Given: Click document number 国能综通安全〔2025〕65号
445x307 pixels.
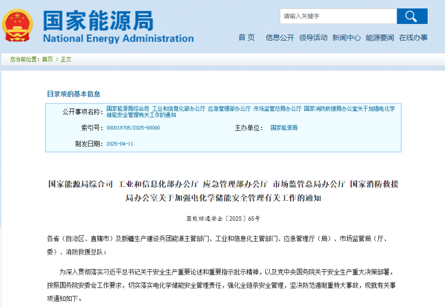Looking at the screenshot, I should (224, 219).
